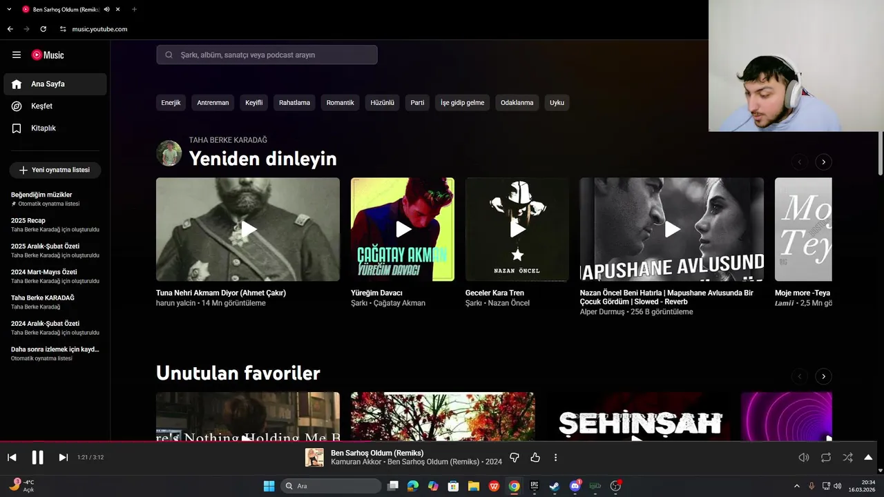Open a new browser tab
This screenshot has height=497, width=884.
point(134,10)
